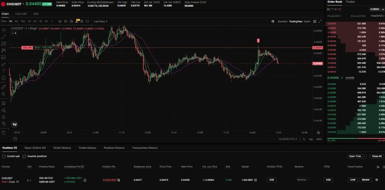Switch to the Coin Info tab
385x190 pixels.
(21, 14)
